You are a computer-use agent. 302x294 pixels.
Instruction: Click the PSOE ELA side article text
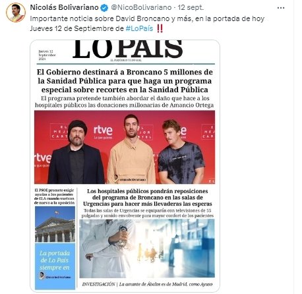[55, 196]
